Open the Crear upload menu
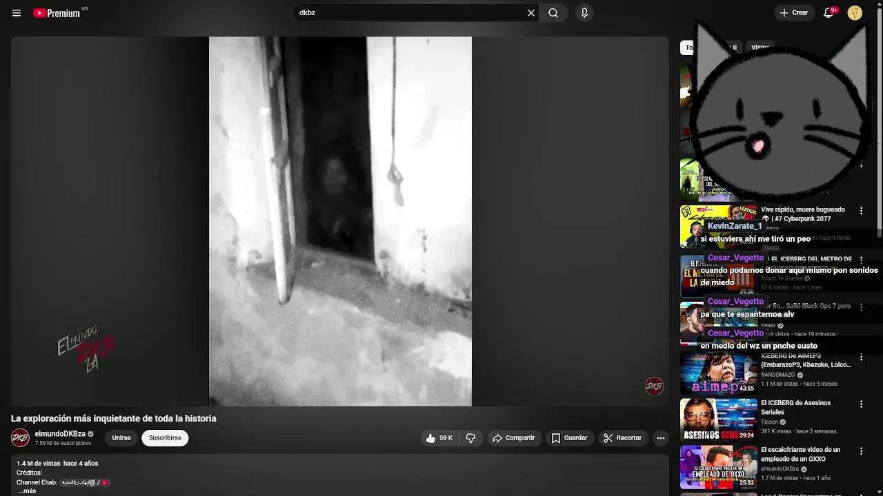The height and width of the screenshot is (496, 883). pyautogui.click(x=794, y=13)
